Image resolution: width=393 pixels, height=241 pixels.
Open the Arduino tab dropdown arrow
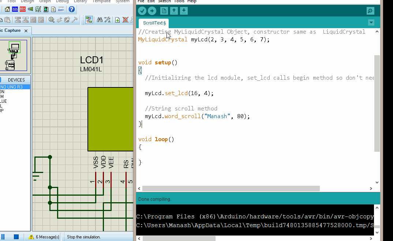[x=371, y=23]
